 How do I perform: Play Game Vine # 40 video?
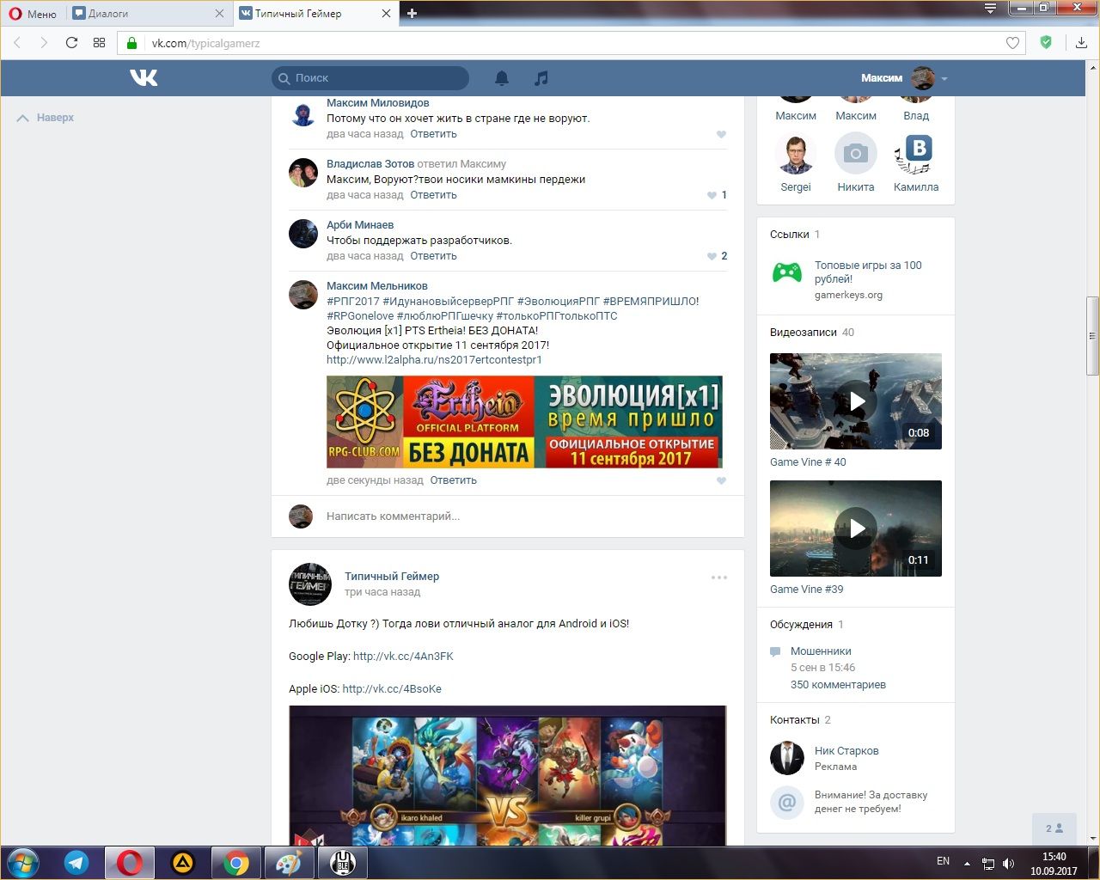[856, 401]
